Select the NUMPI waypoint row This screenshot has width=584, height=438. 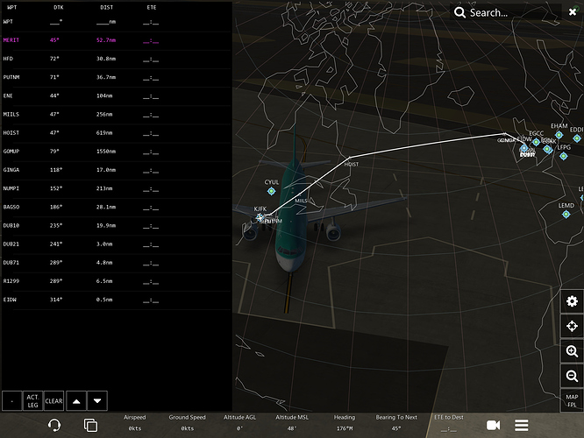tap(117, 188)
